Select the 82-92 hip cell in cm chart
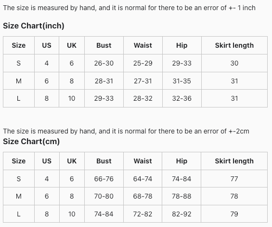 [181, 214]
